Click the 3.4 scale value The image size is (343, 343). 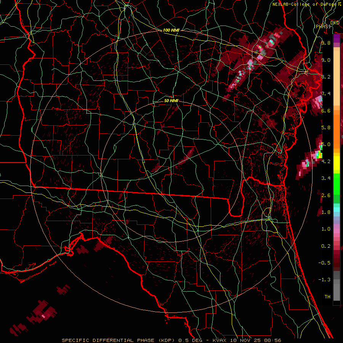click(326, 178)
